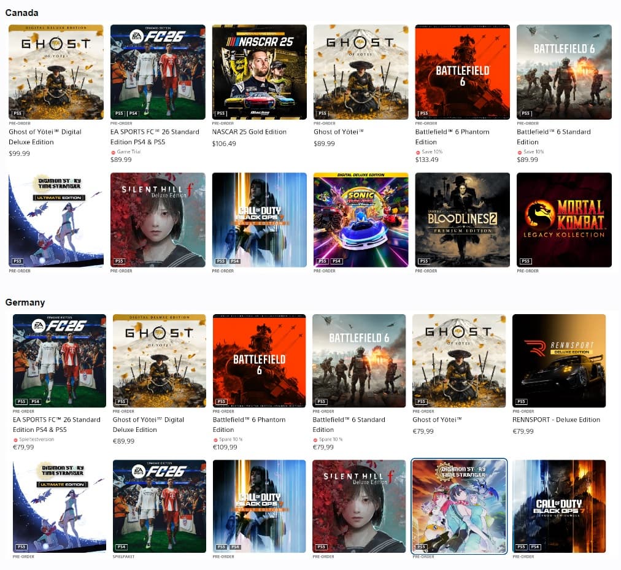The width and height of the screenshot is (621, 570).
Task: Open the NASCAR 25 Gold Edition cover
Action: point(260,72)
